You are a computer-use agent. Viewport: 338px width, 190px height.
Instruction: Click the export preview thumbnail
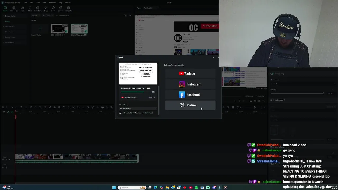pyautogui.click(x=138, y=74)
